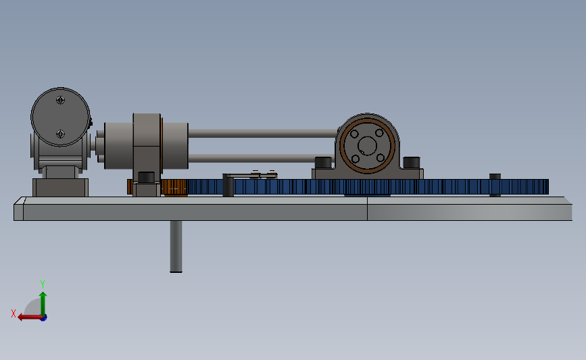The height and width of the screenshot is (360, 586).
Task: Select the left cylinder body section
Action: [x=118, y=146]
